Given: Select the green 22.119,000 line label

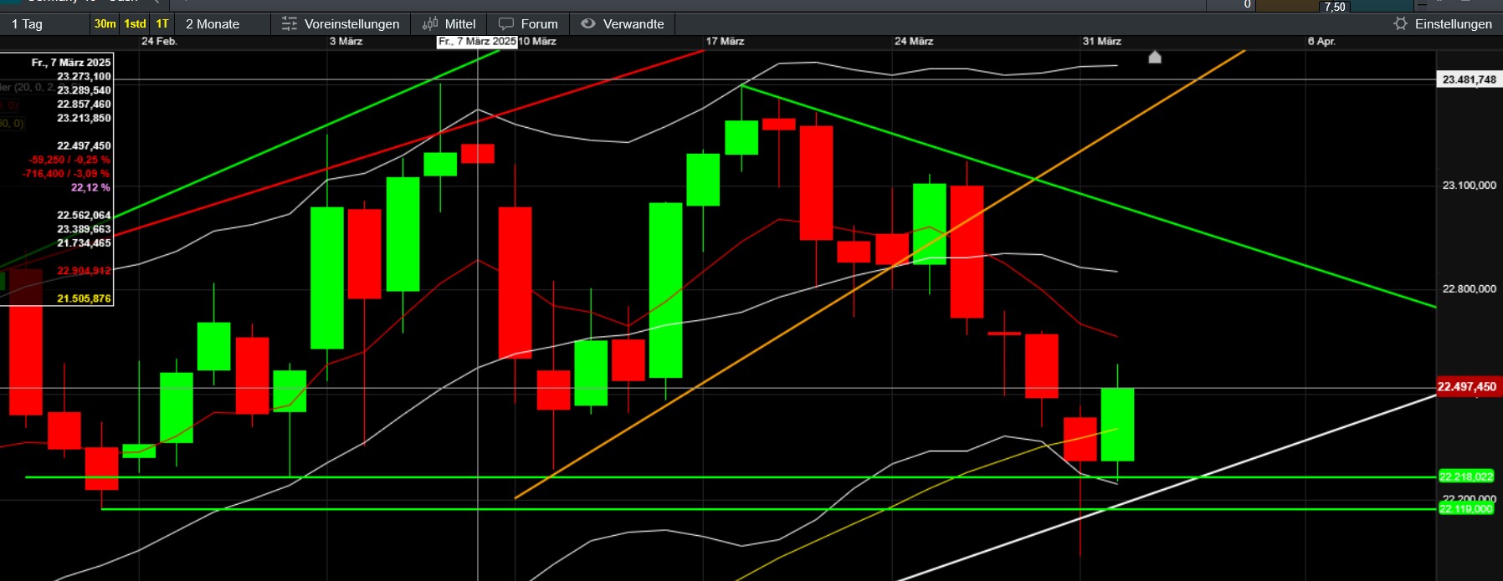Looking at the screenshot, I should point(1465,508).
